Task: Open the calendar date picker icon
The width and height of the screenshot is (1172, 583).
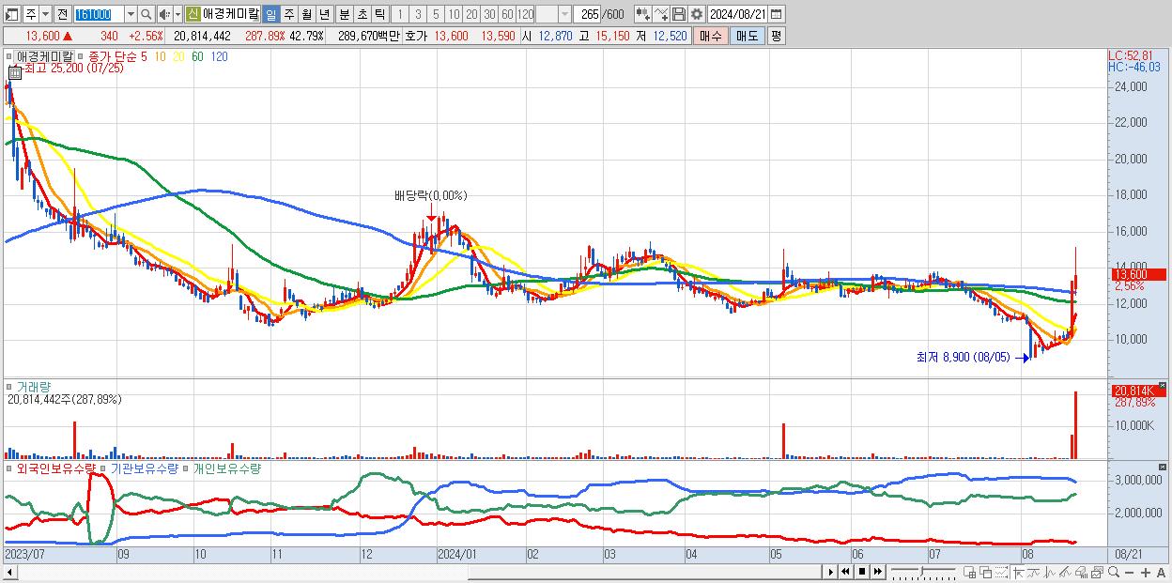Action: [777, 14]
